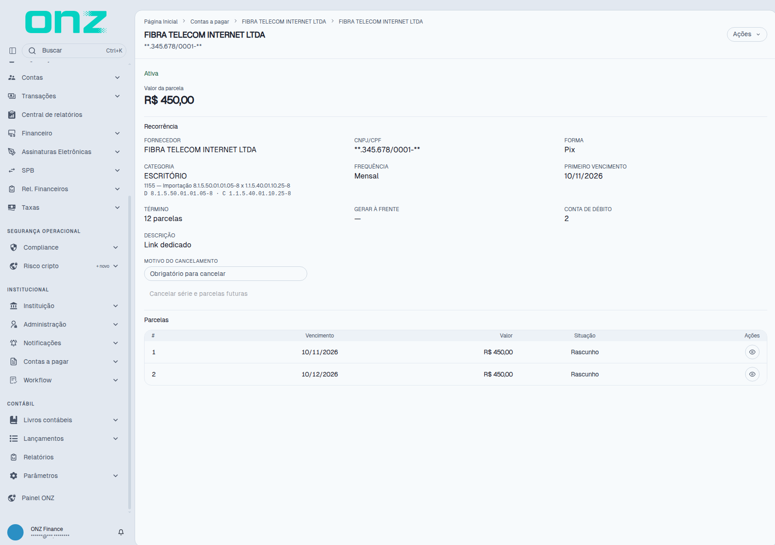The height and width of the screenshot is (545, 775).
Task: Click the Financeiro icon
Action: tap(12, 133)
